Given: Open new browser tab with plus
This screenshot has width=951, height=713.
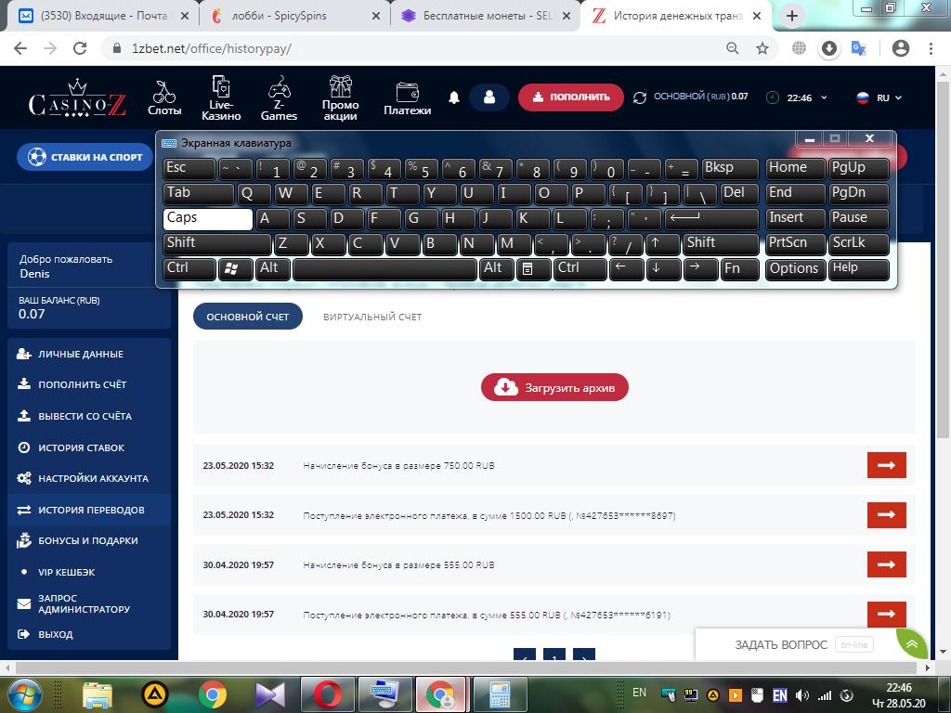Looking at the screenshot, I should pyautogui.click(x=791, y=17).
